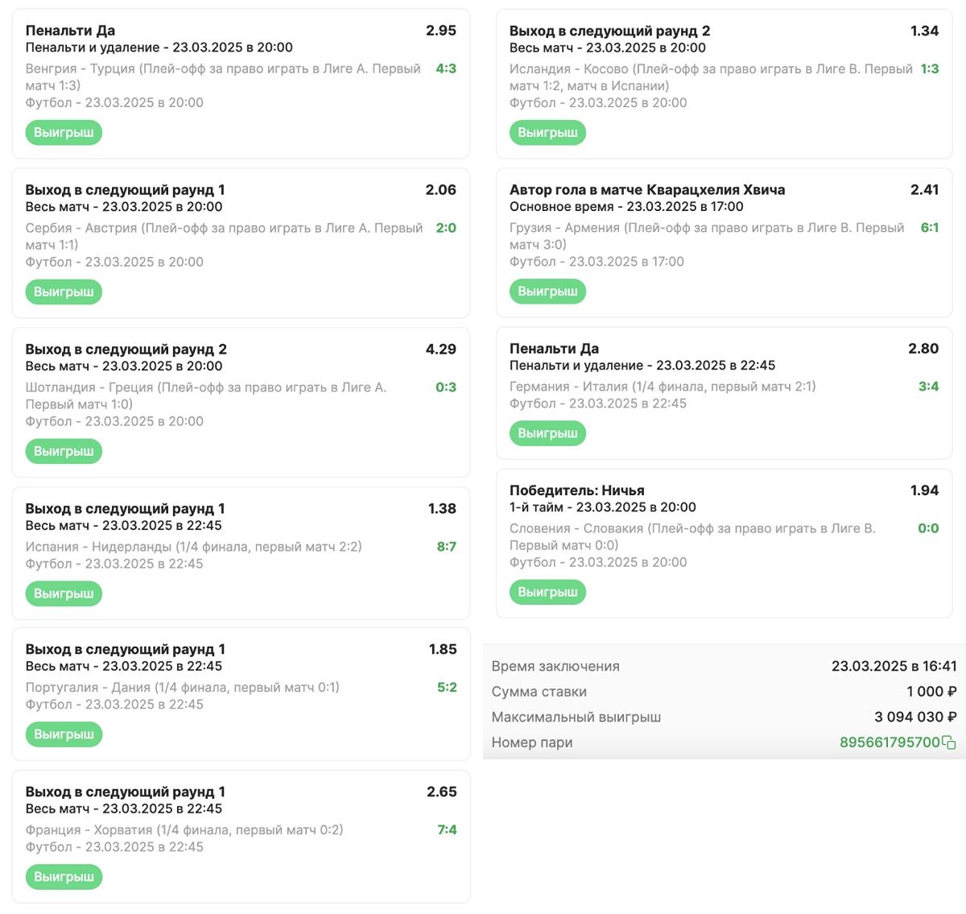966x914 pixels.
Task: Click Выигрыш badge on Грузия - Армения bet
Action: click(x=547, y=291)
